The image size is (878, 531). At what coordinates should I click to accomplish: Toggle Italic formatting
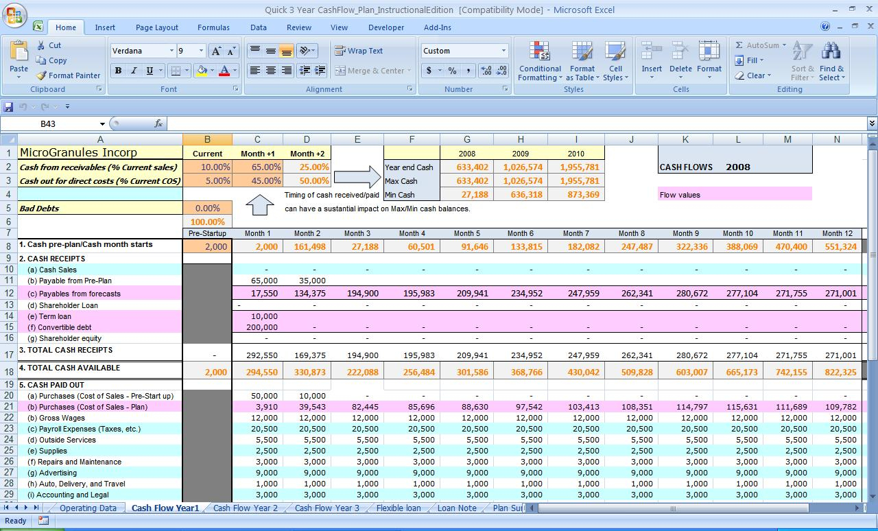[x=134, y=71]
